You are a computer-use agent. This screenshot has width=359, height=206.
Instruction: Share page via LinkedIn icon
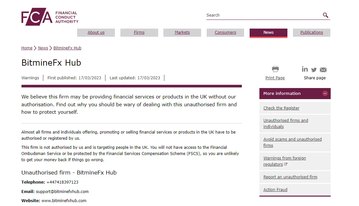(305, 69)
